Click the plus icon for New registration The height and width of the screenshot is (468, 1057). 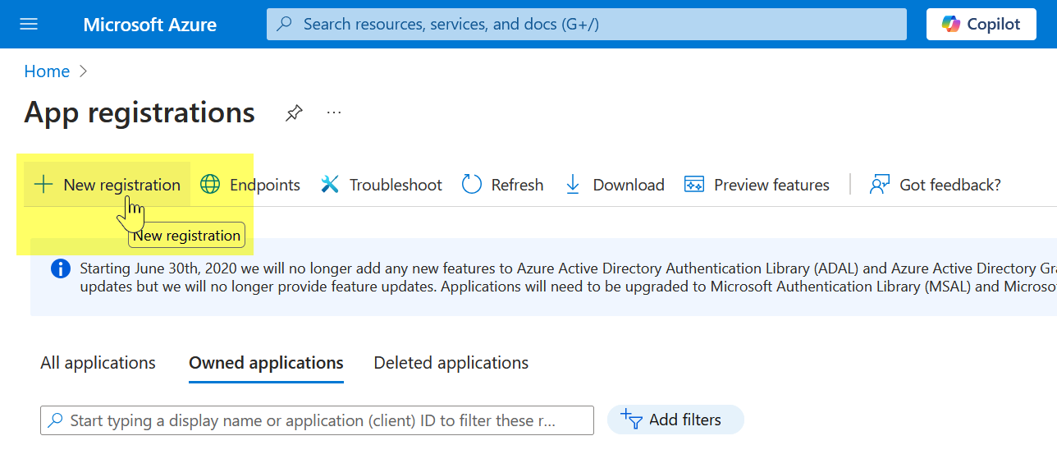[x=43, y=185]
